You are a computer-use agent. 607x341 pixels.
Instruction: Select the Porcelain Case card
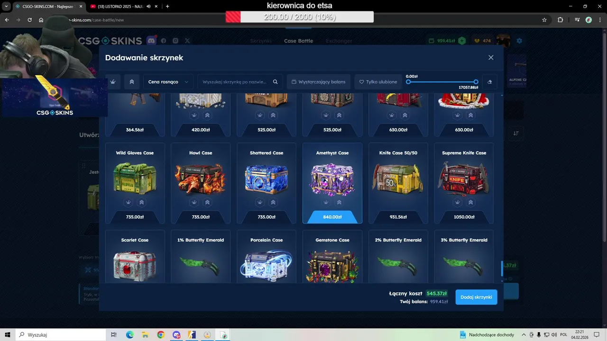pos(267,256)
